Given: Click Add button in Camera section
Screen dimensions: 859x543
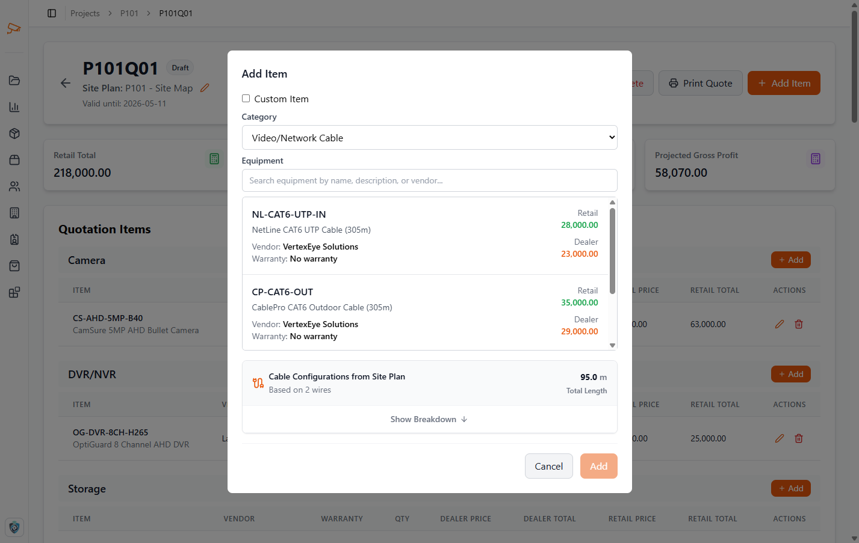Looking at the screenshot, I should pos(791,260).
